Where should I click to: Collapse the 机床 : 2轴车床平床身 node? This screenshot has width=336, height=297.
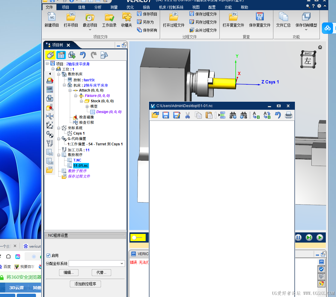coord(64,85)
